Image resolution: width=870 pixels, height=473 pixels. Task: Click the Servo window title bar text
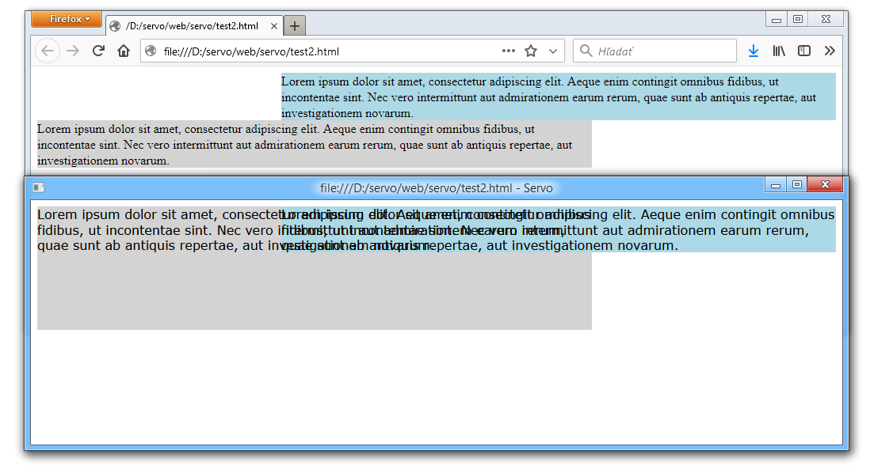(x=436, y=188)
